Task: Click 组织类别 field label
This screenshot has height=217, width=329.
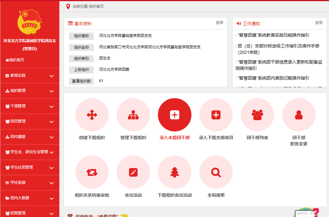Action: (x=81, y=58)
